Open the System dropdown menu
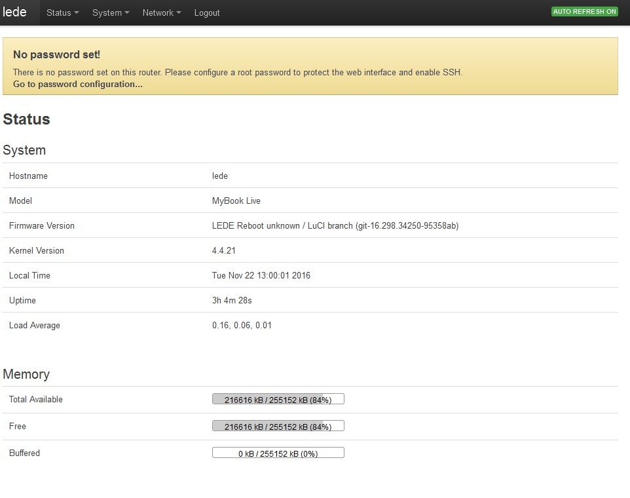 point(111,12)
